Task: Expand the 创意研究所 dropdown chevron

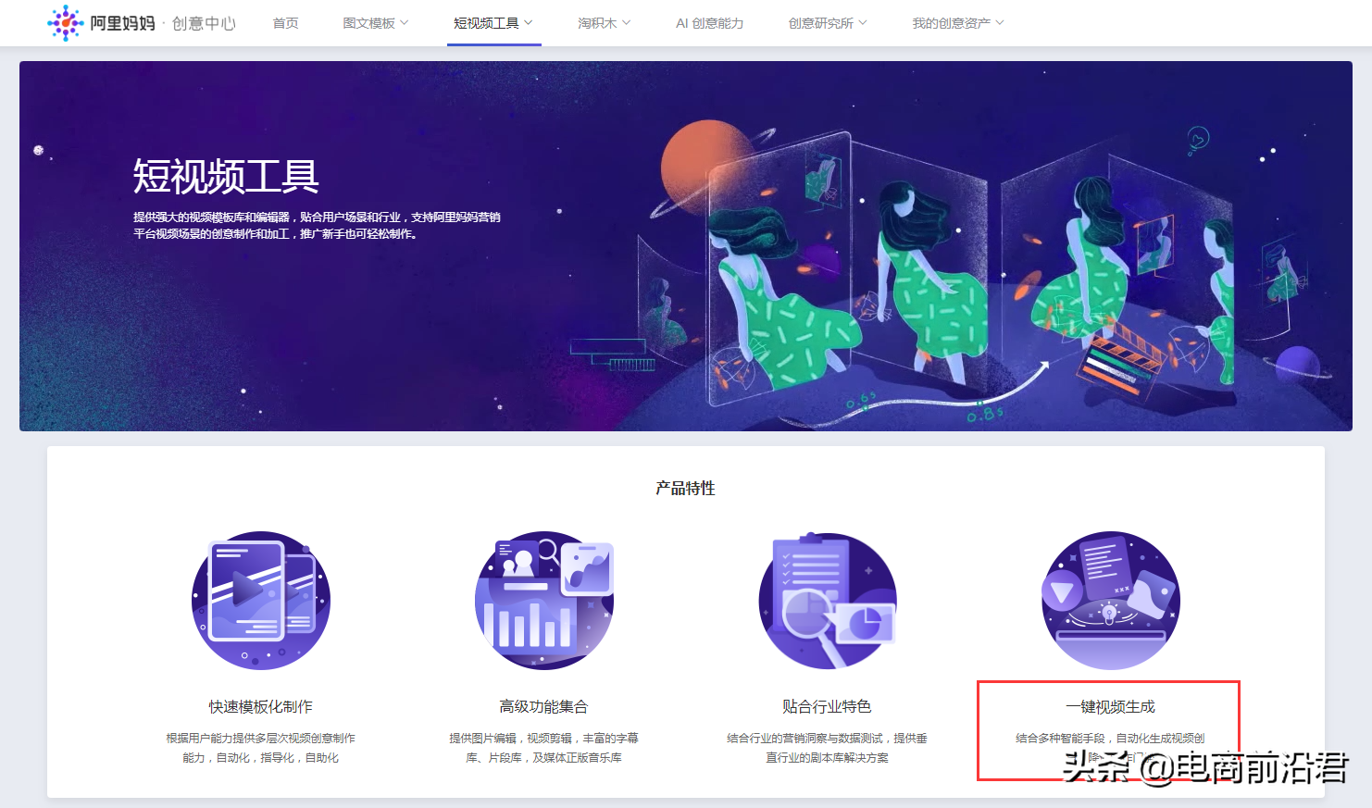Action: click(863, 22)
